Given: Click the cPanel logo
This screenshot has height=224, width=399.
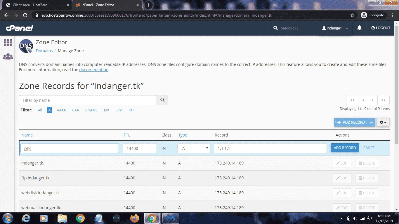Looking at the screenshot, I should (20, 28).
